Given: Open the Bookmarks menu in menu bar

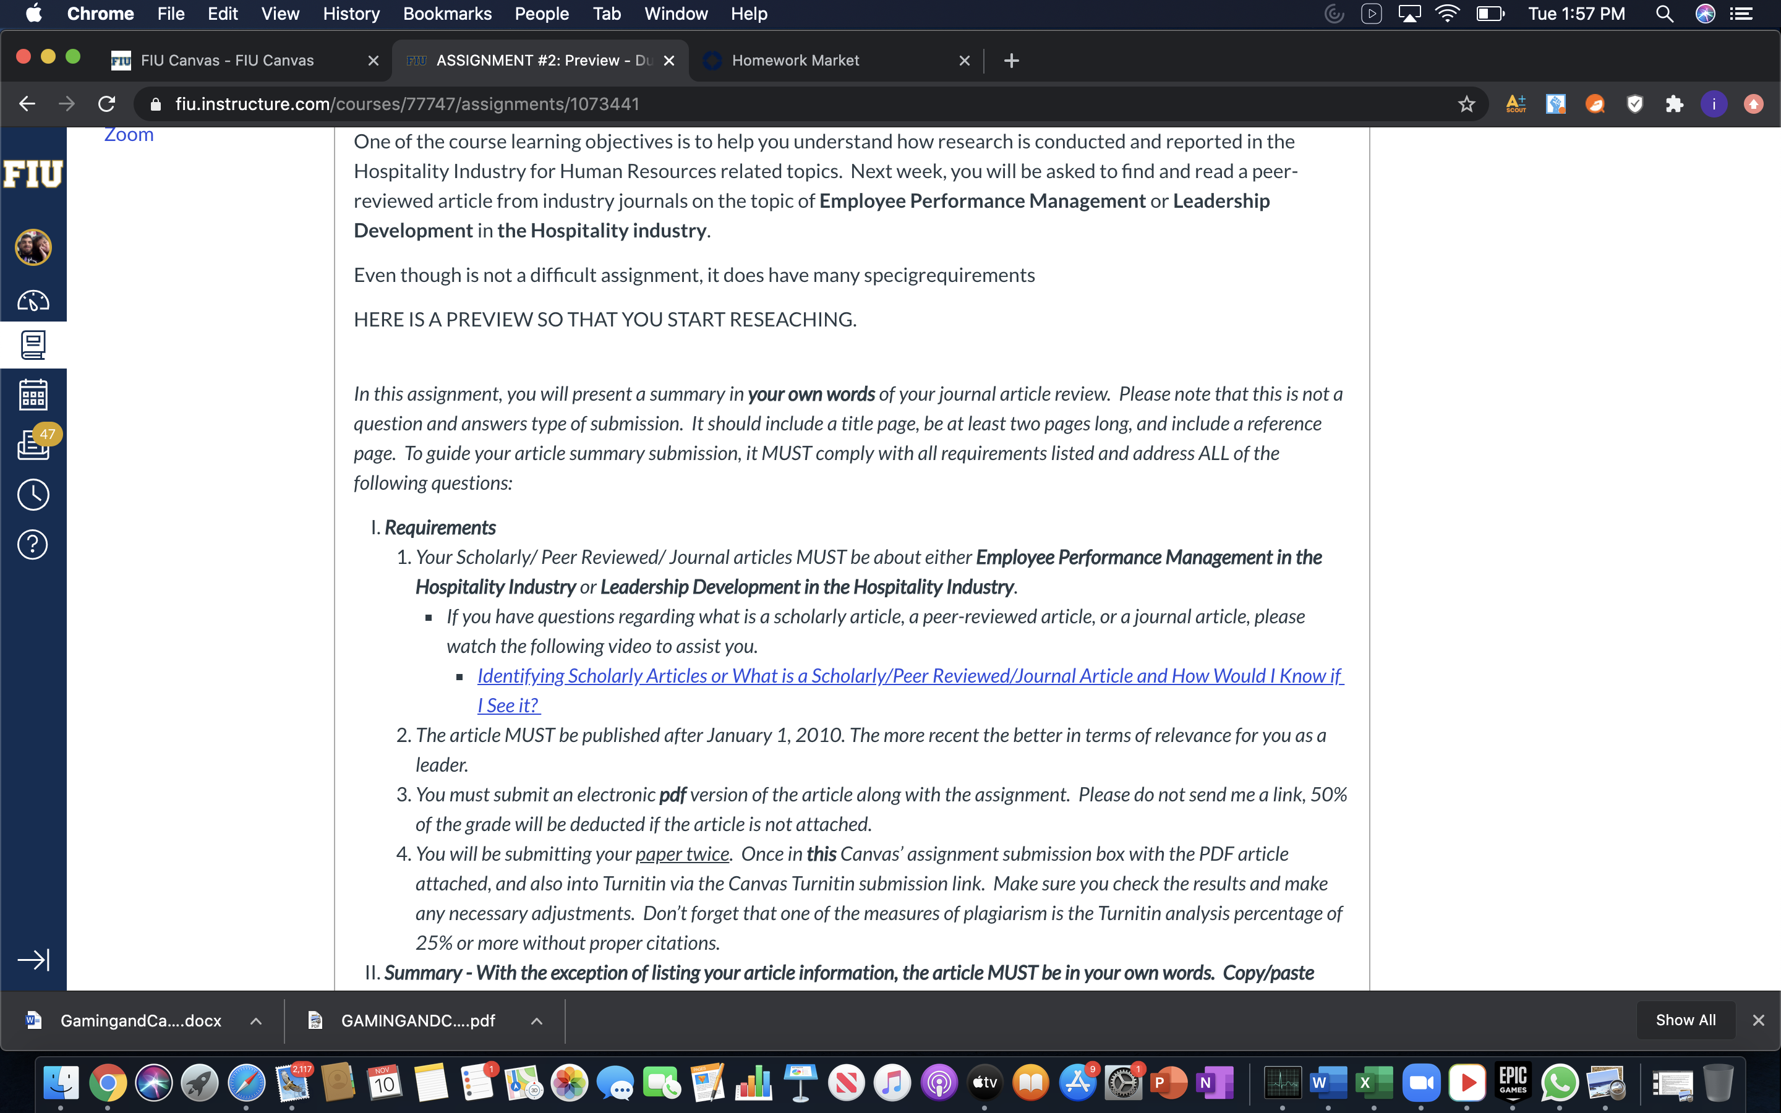Looking at the screenshot, I should pos(446,13).
